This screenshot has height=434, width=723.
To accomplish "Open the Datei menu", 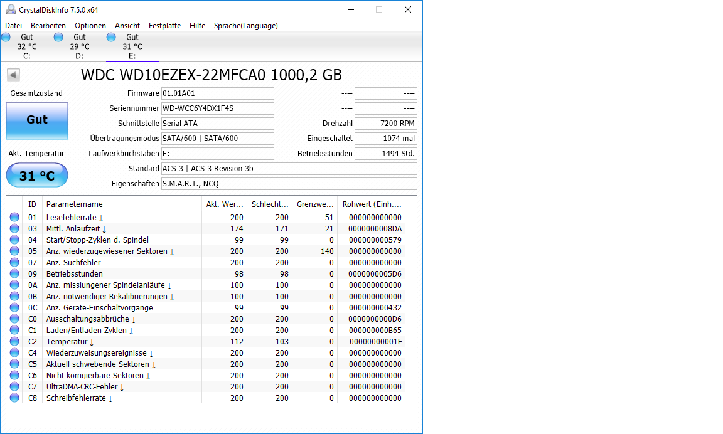I will tap(13, 26).
